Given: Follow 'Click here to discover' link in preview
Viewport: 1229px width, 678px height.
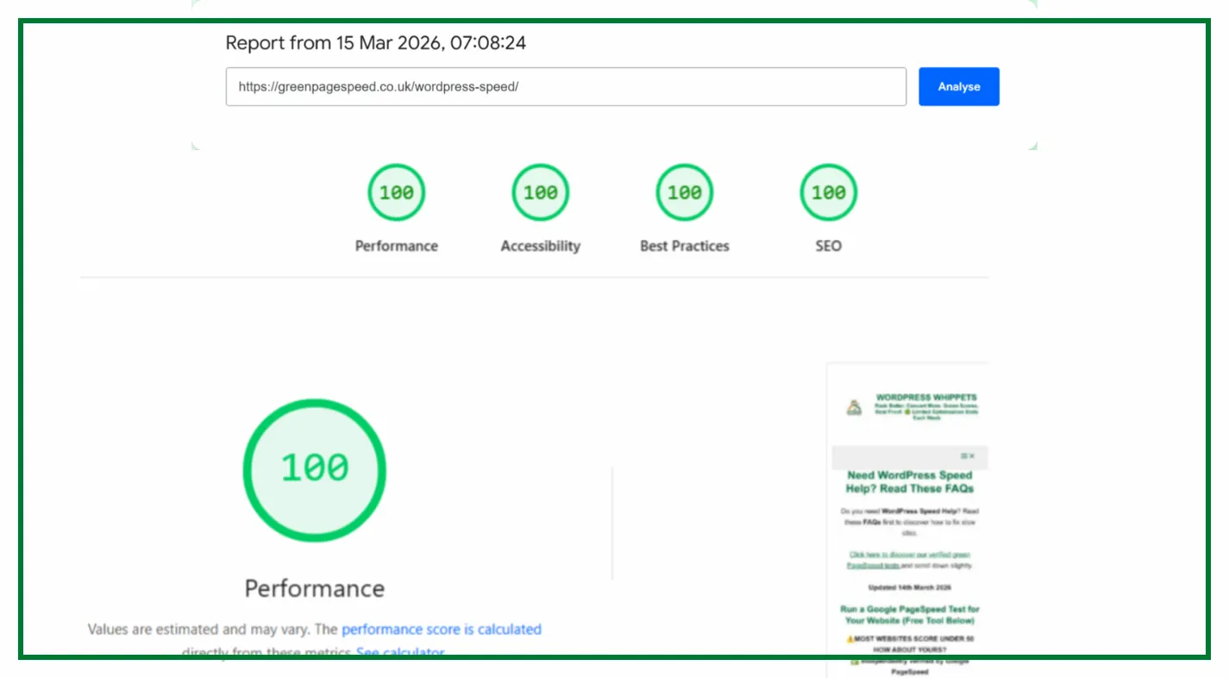Looking at the screenshot, I should click(909, 555).
